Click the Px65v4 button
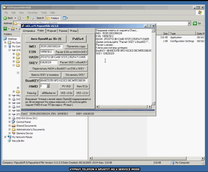This screenshot has width=208, height=172. [78, 39]
